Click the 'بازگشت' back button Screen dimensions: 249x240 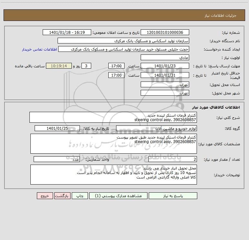(62, 196)
